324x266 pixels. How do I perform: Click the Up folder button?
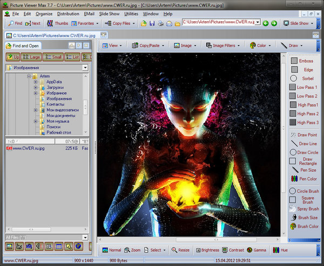tap(12, 57)
